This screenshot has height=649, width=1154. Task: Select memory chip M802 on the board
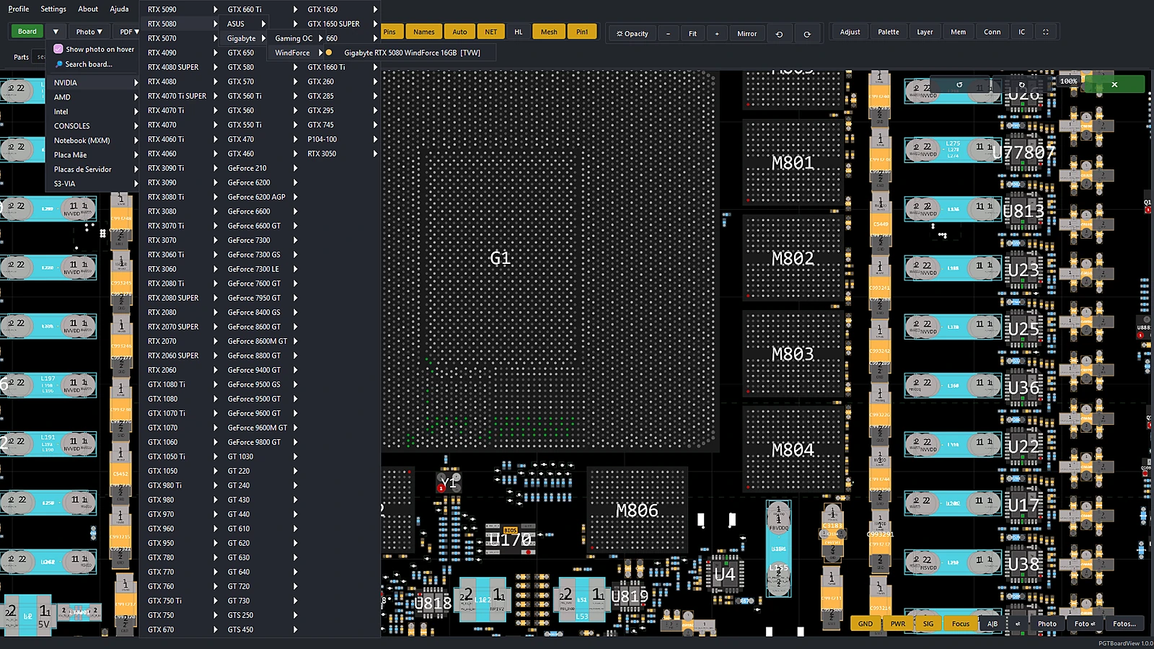(x=793, y=258)
